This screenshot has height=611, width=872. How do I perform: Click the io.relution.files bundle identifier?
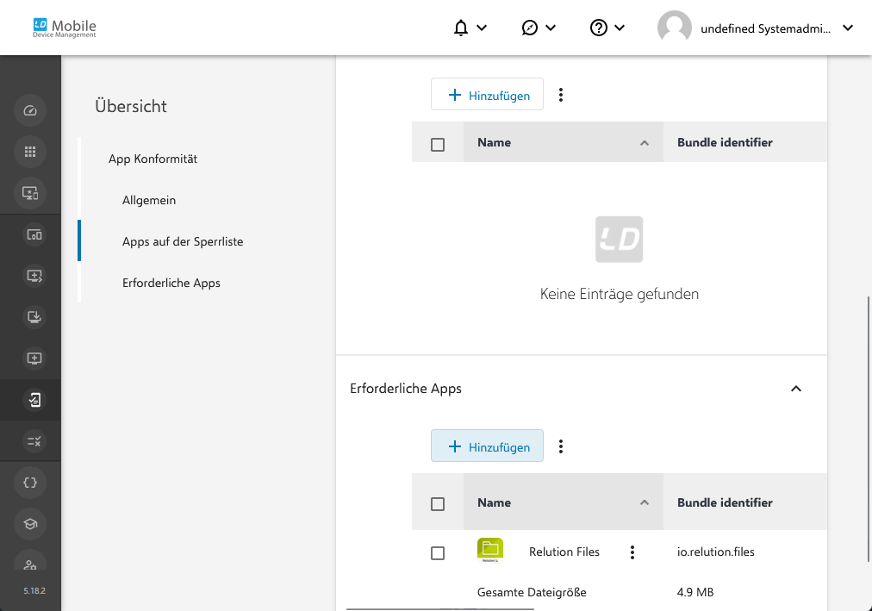coord(716,552)
